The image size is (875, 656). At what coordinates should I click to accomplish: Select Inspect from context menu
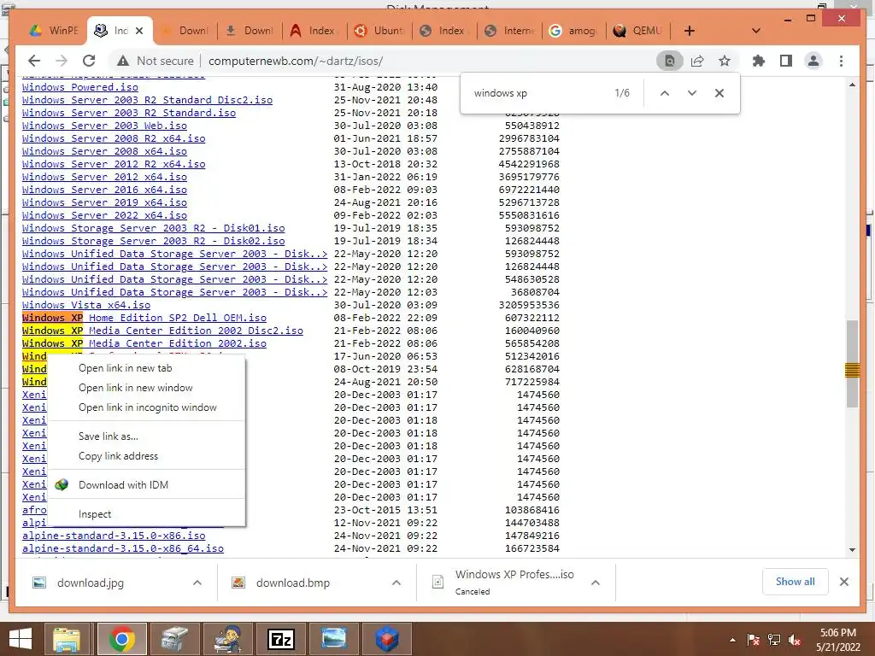[146, 513]
